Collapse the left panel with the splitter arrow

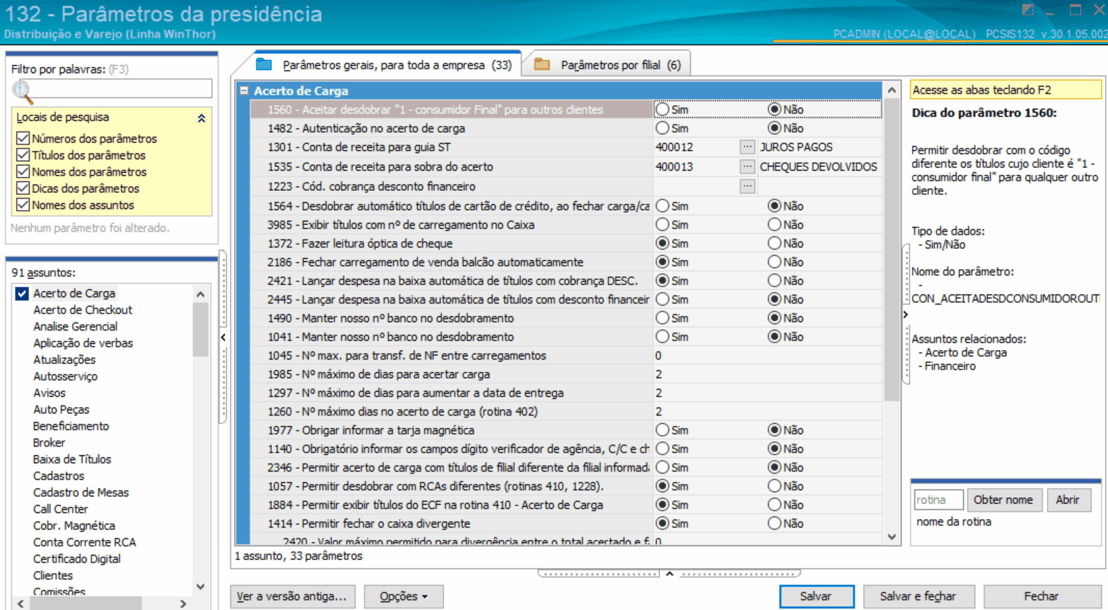(223, 338)
